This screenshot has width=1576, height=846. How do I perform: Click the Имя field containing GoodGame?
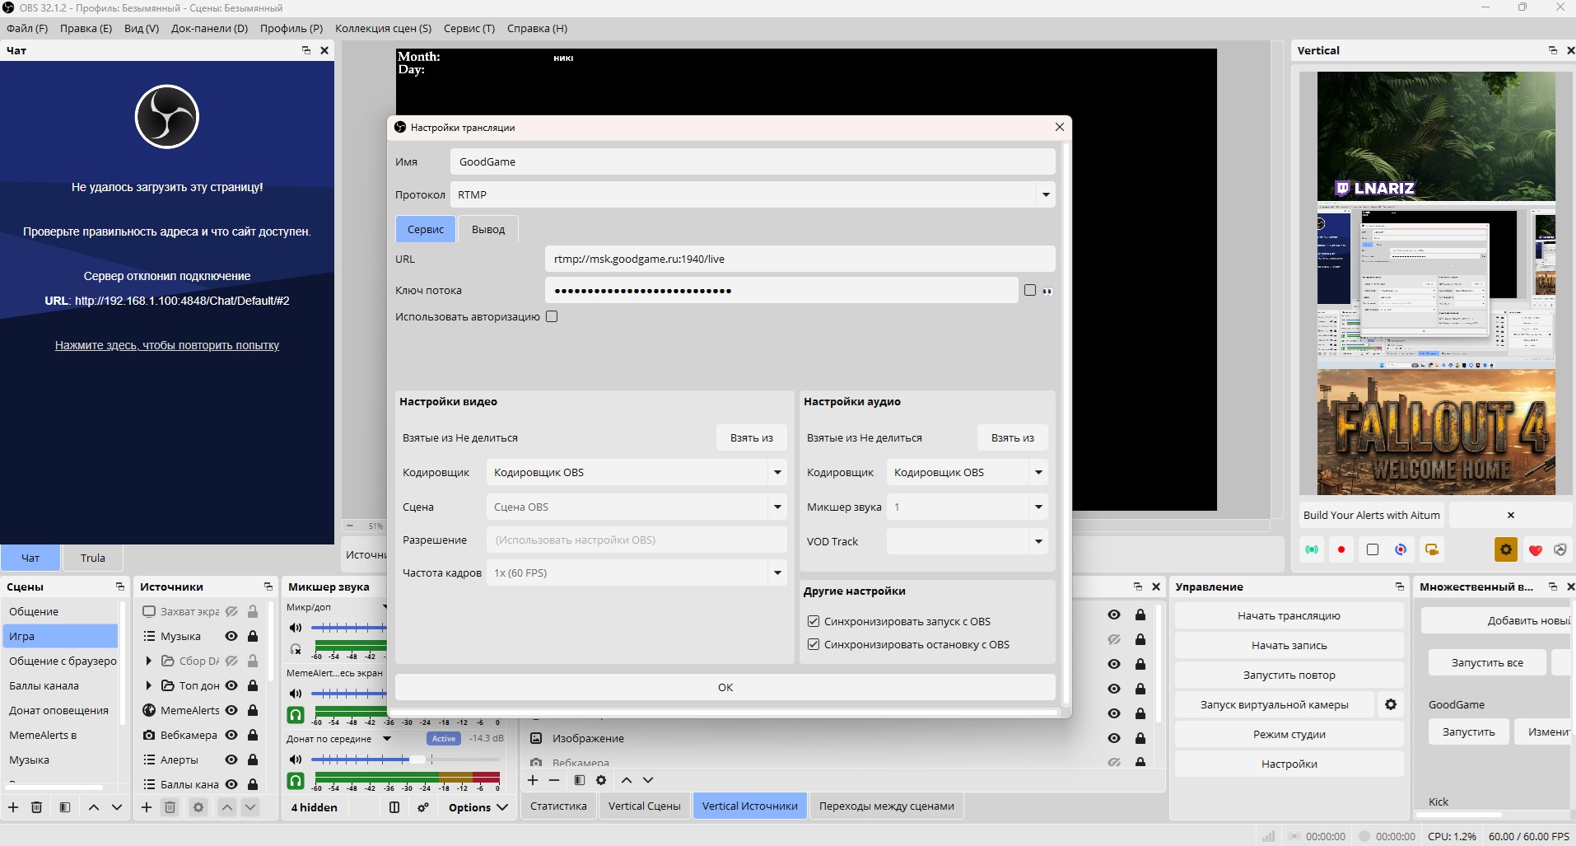753,161
